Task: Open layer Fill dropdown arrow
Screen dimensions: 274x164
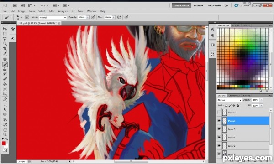Action: tap(261, 106)
